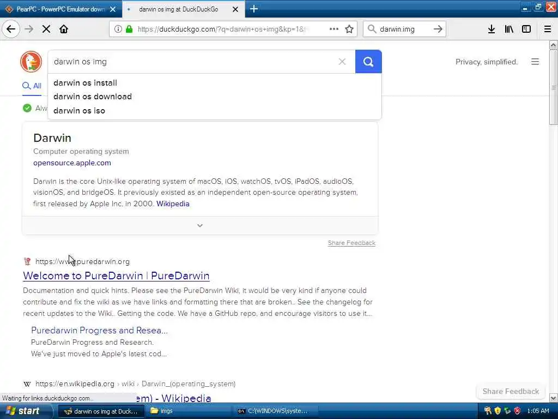The image size is (558, 419).
Task: Click the floating Share Feedback button
Action: (511, 391)
